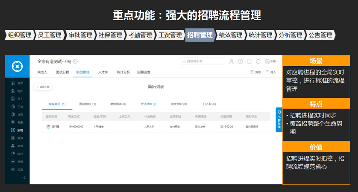Click the notification bell icon in header

258,61
